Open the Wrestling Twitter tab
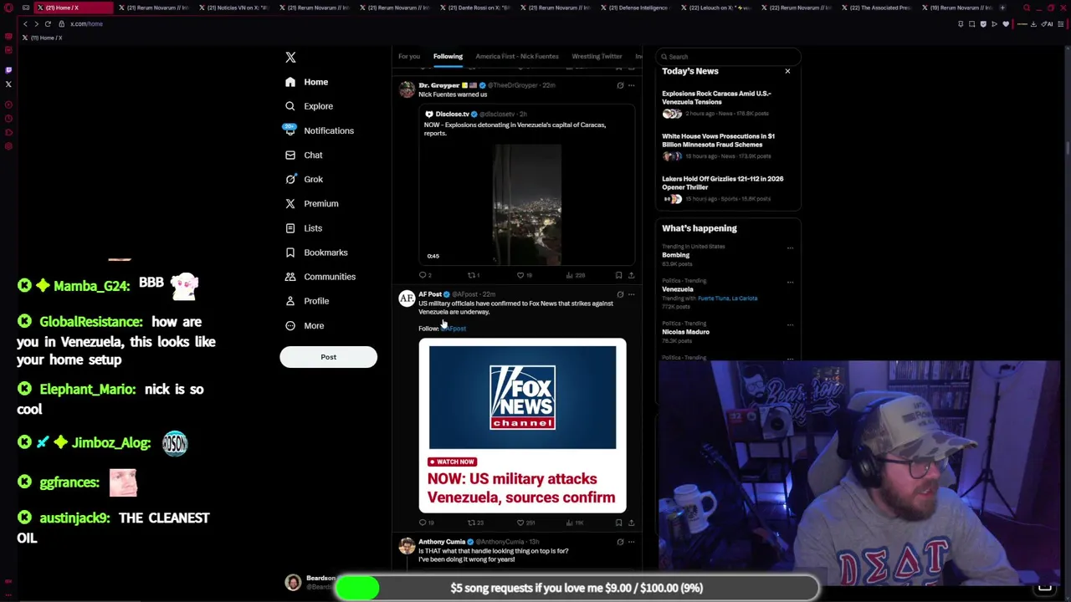The image size is (1071, 602). (597, 56)
